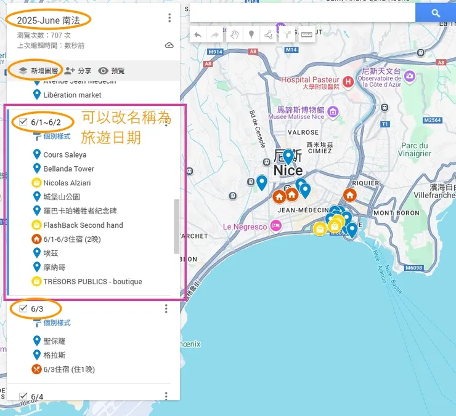
Task: Select the hand pan tool
Action: (x=234, y=35)
